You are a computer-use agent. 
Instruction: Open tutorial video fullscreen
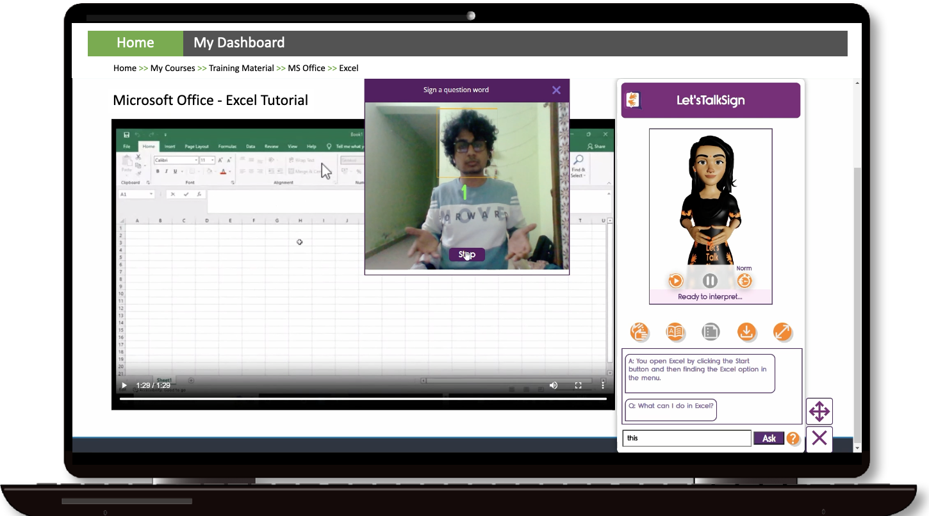(x=578, y=385)
